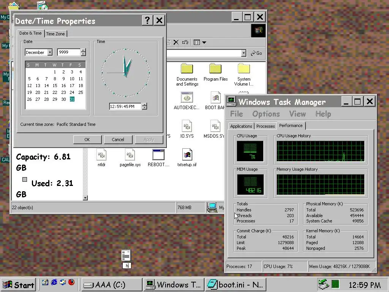389x292 pixels.
Task: Click the 12:59 PM taskbar clock
Action: 365,285
